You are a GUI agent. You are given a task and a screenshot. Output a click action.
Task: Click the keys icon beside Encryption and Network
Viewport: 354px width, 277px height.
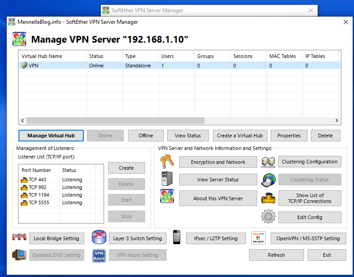tap(167, 161)
